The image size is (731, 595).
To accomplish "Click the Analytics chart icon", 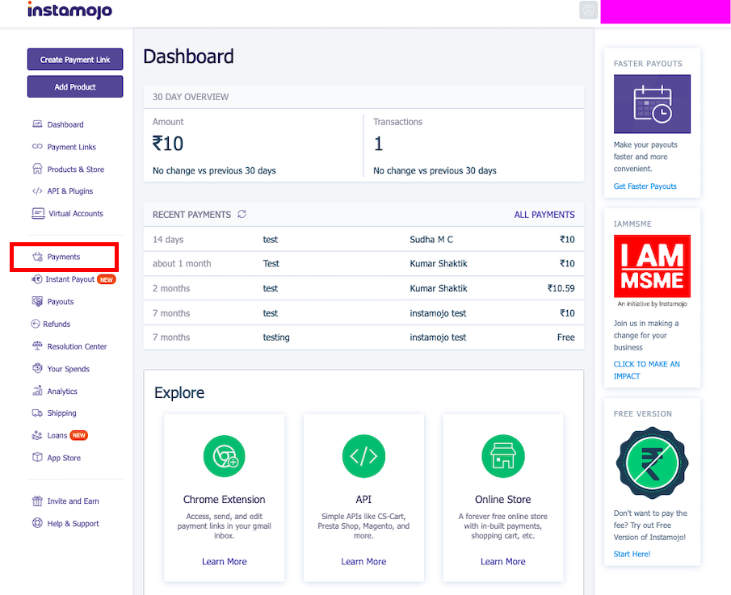I will point(37,391).
